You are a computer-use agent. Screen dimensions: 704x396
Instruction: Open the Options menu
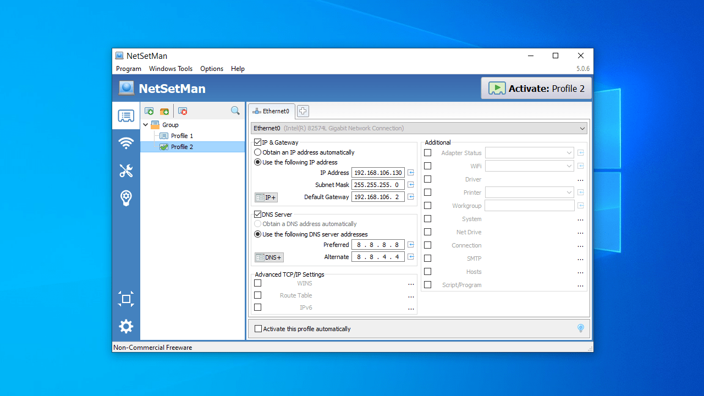click(x=212, y=69)
